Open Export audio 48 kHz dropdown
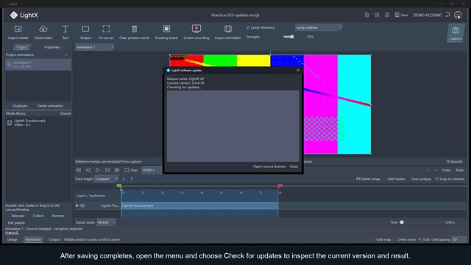 (106, 222)
